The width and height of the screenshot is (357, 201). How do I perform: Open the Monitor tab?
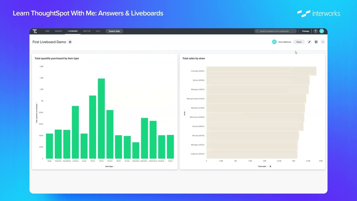[x=87, y=31]
